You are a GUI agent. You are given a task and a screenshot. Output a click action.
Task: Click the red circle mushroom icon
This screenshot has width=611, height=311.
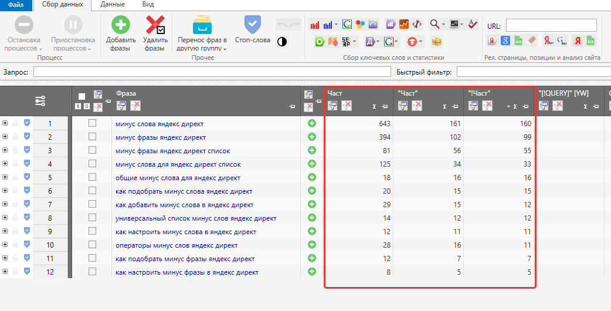coord(412,41)
